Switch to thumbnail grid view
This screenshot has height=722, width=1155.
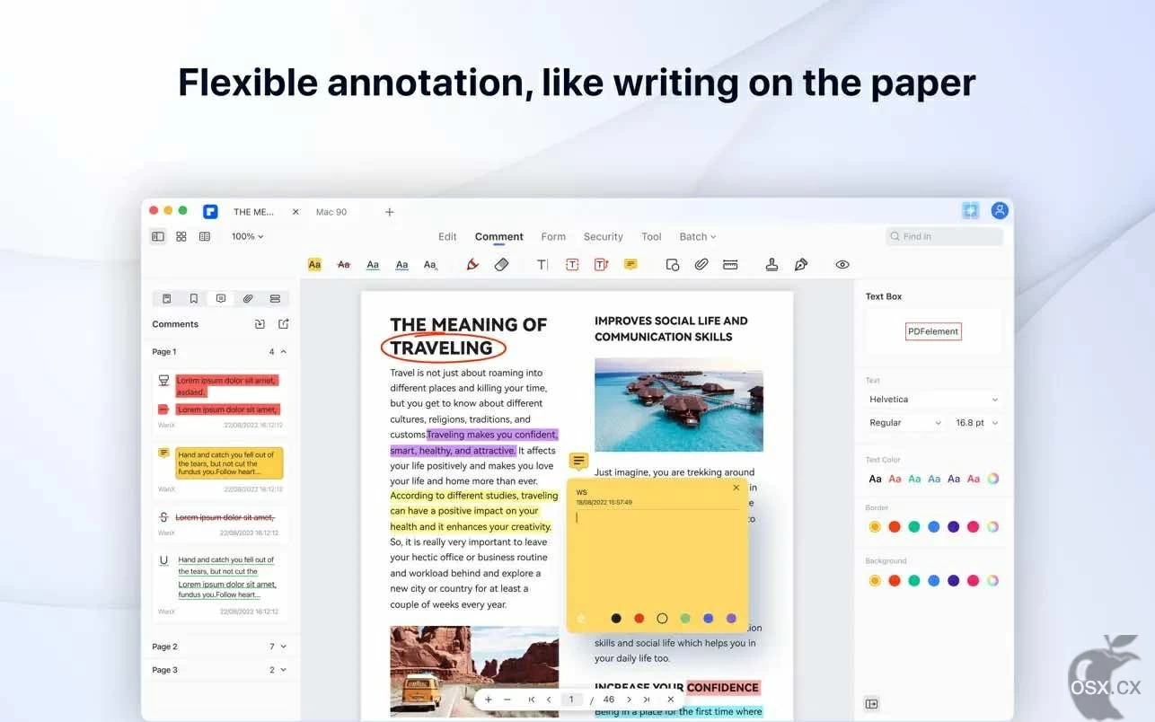[181, 236]
